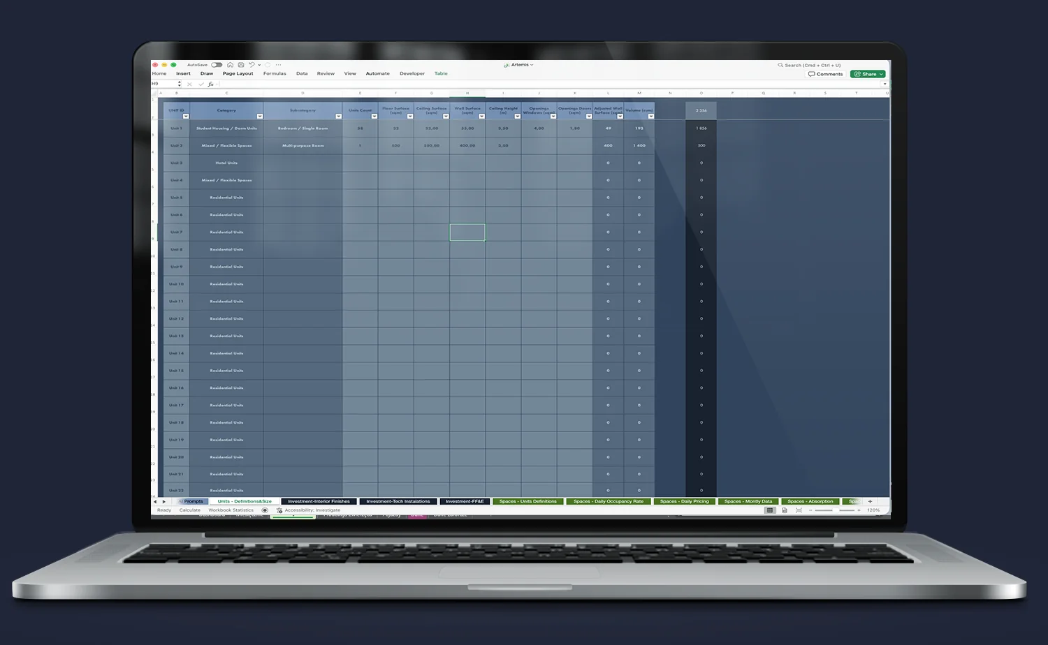
Task: Open the more options ellipsis in title bar
Action: [x=278, y=65]
